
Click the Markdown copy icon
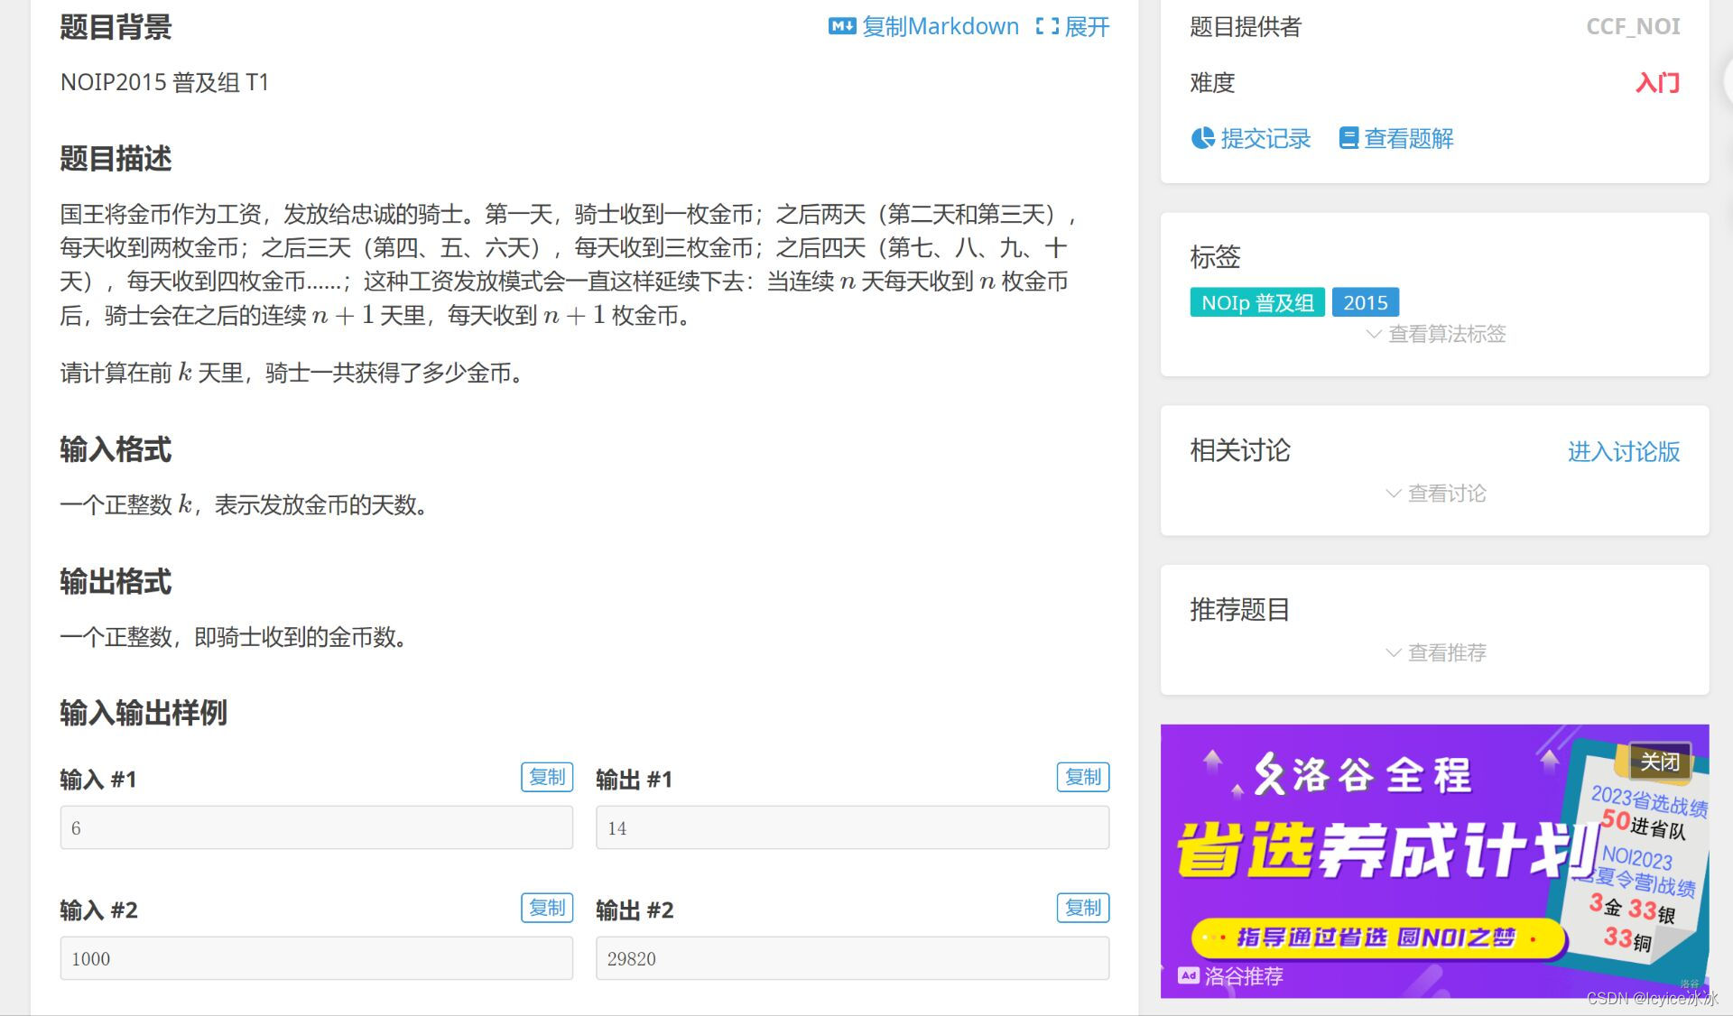point(841,26)
